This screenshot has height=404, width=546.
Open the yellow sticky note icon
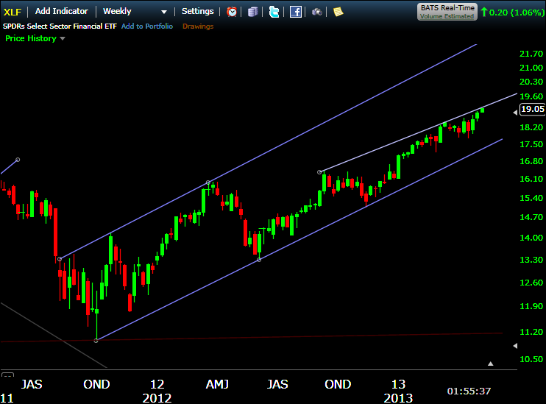(x=338, y=12)
